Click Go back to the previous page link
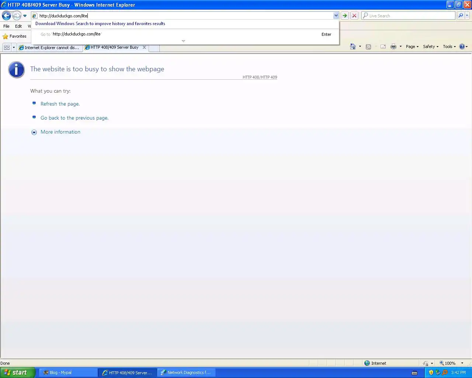This screenshot has height=378, width=472. coord(74,118)
